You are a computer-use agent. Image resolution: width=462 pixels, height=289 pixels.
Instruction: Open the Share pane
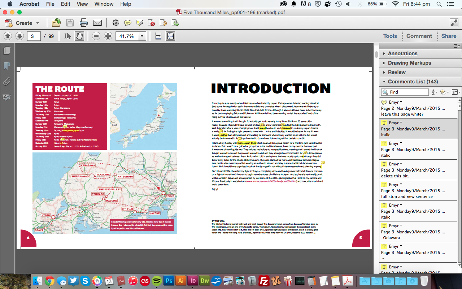click(x=449, y=36)
